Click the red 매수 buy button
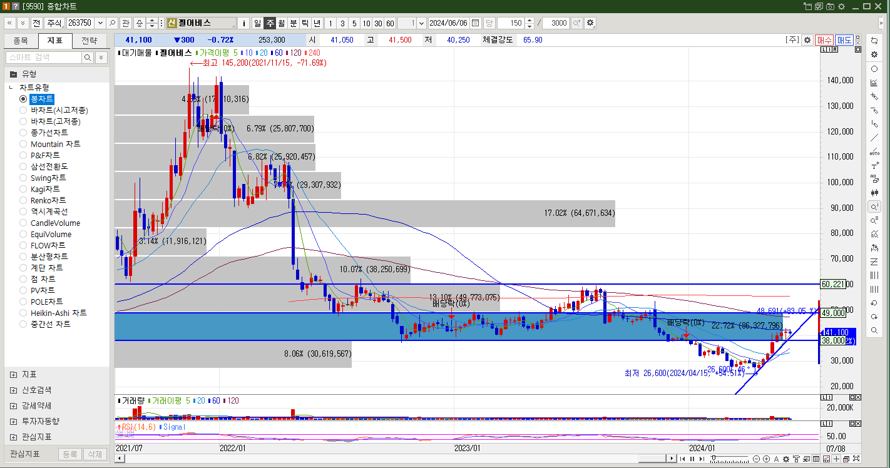890x468 pixels. [x=824, y=39]
